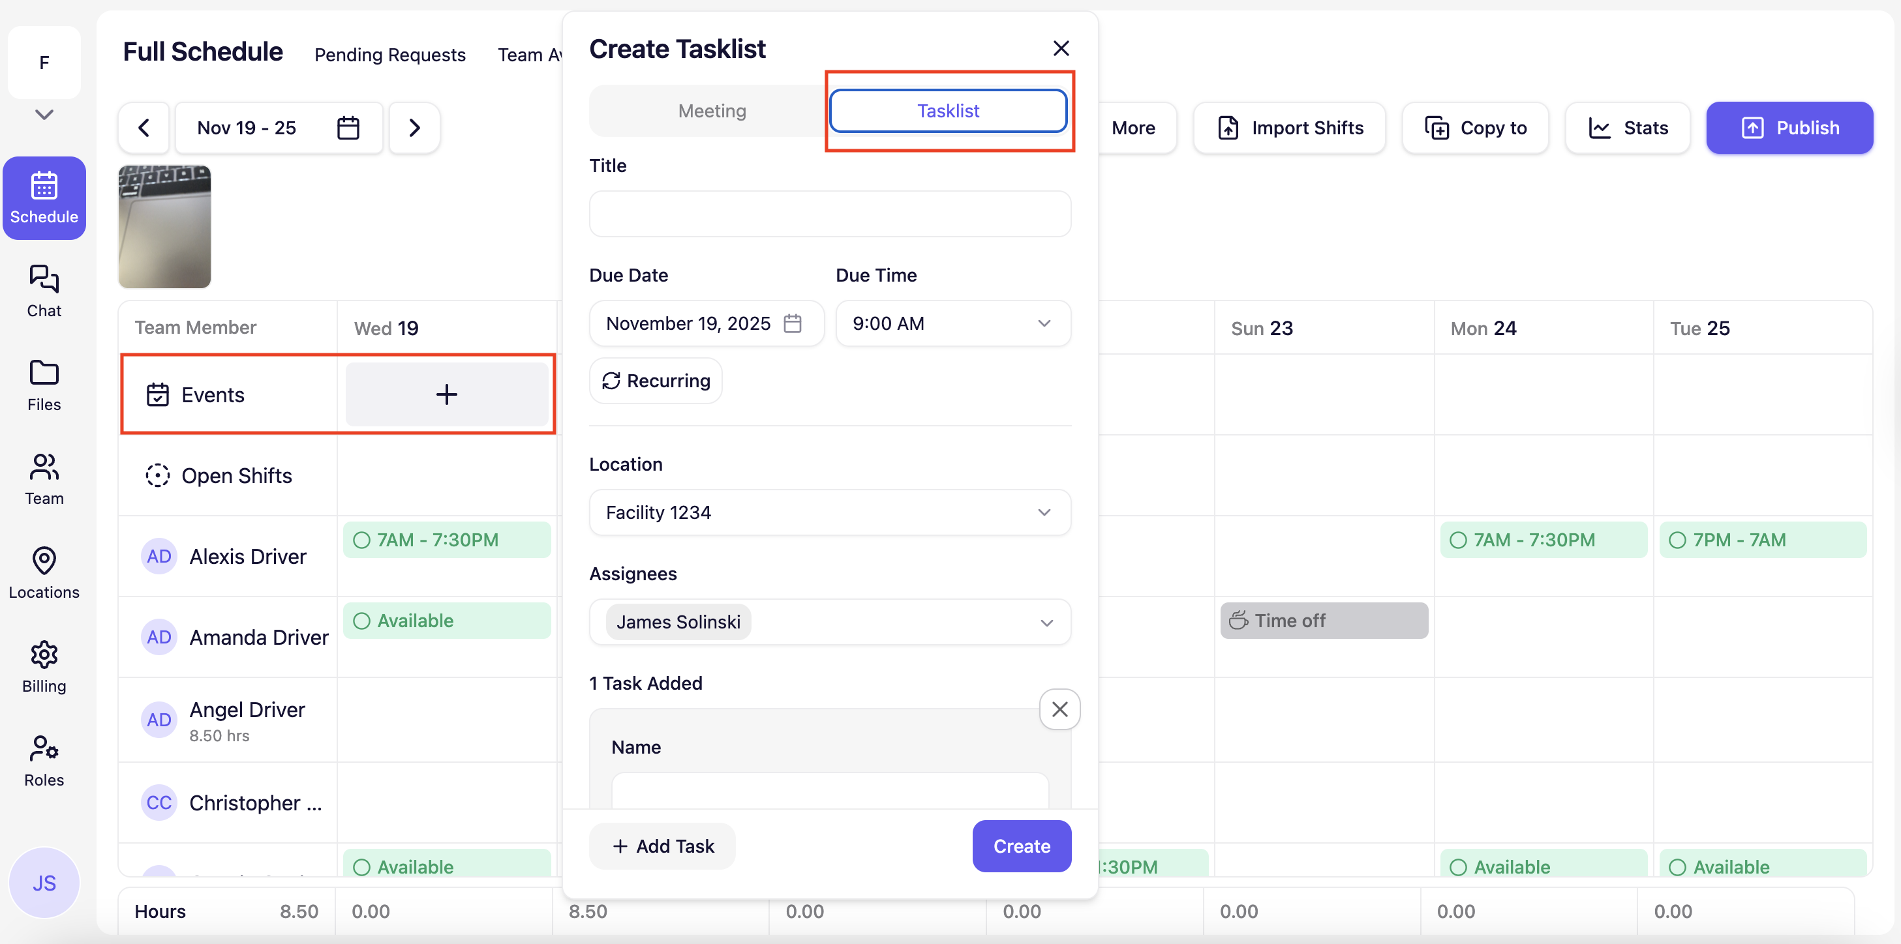
Task: Go to the next week arrow
Action: [x=414, y=128]
